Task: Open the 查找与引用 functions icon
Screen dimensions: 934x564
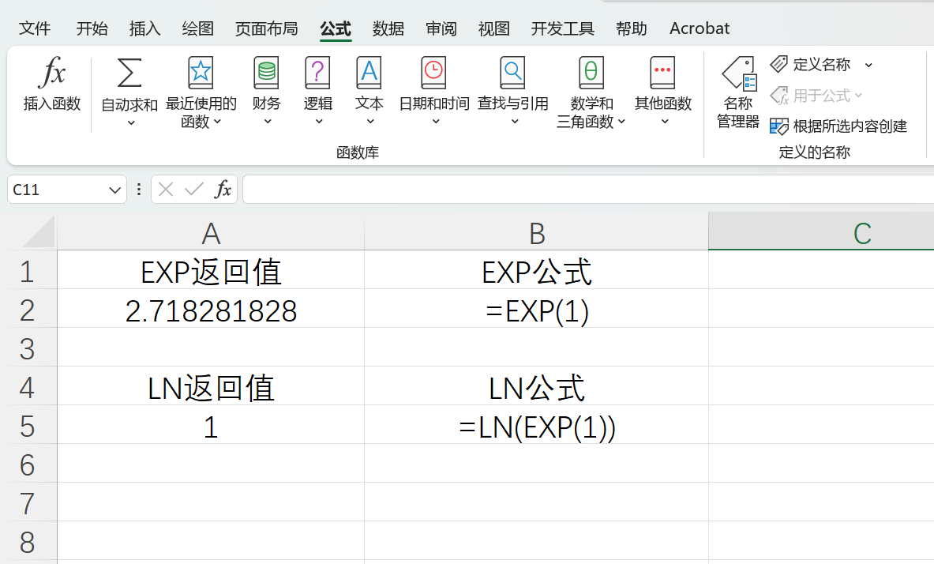Action: click(x=512, y=73)
